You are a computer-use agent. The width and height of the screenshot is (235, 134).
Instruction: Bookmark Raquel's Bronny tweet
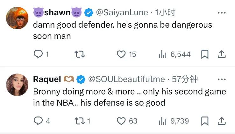[205, 121]
